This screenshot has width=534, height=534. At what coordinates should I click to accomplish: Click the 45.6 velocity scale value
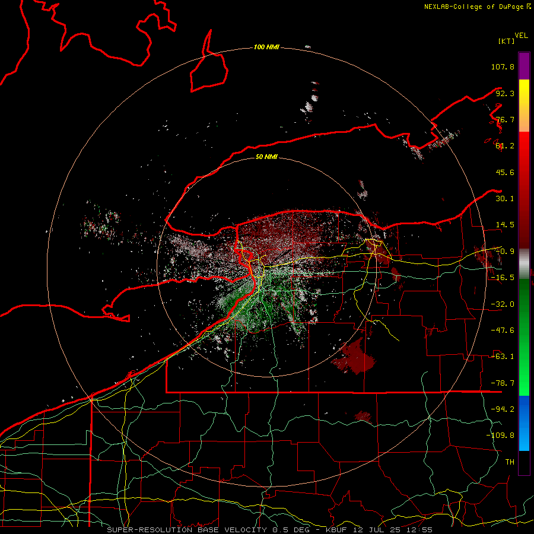coord(505,172)
